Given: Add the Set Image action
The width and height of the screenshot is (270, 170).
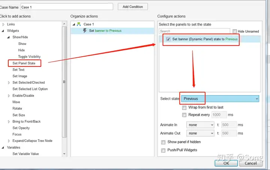Looking at the screenshot, I should 20,76.
